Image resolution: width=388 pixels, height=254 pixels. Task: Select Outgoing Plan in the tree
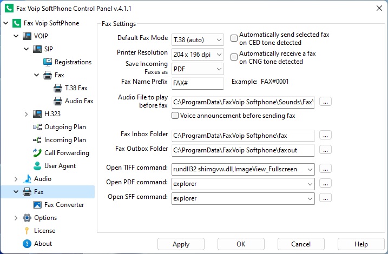[x=65, y=127]
